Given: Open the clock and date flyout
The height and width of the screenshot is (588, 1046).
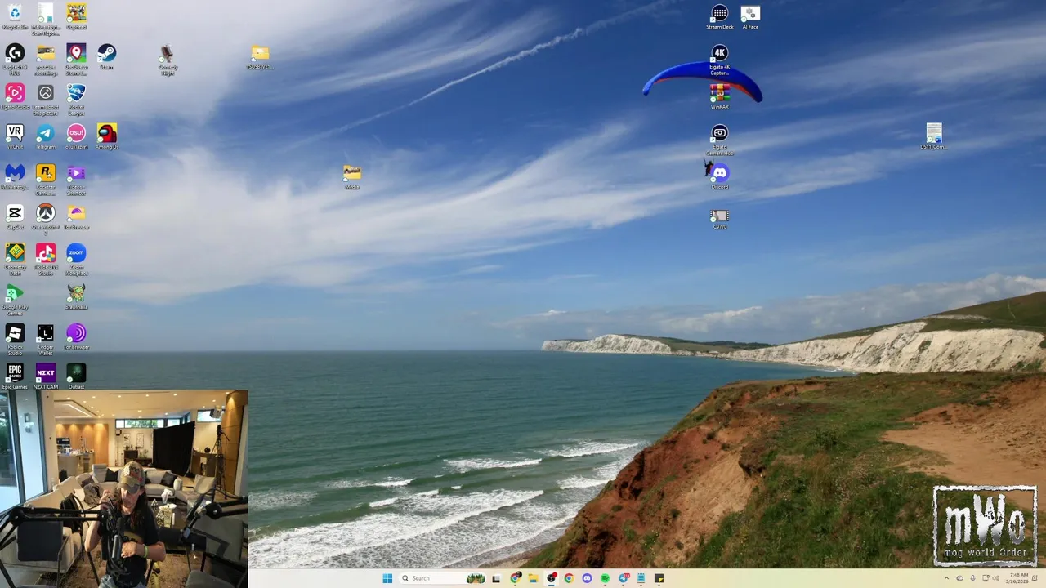Looking at the screenshot, I should 1019,578.
